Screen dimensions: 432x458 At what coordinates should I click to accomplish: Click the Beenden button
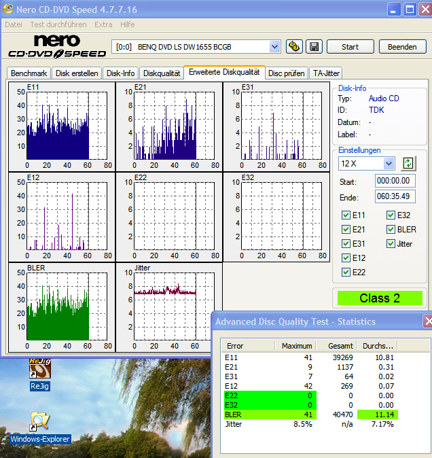[402, 47]
